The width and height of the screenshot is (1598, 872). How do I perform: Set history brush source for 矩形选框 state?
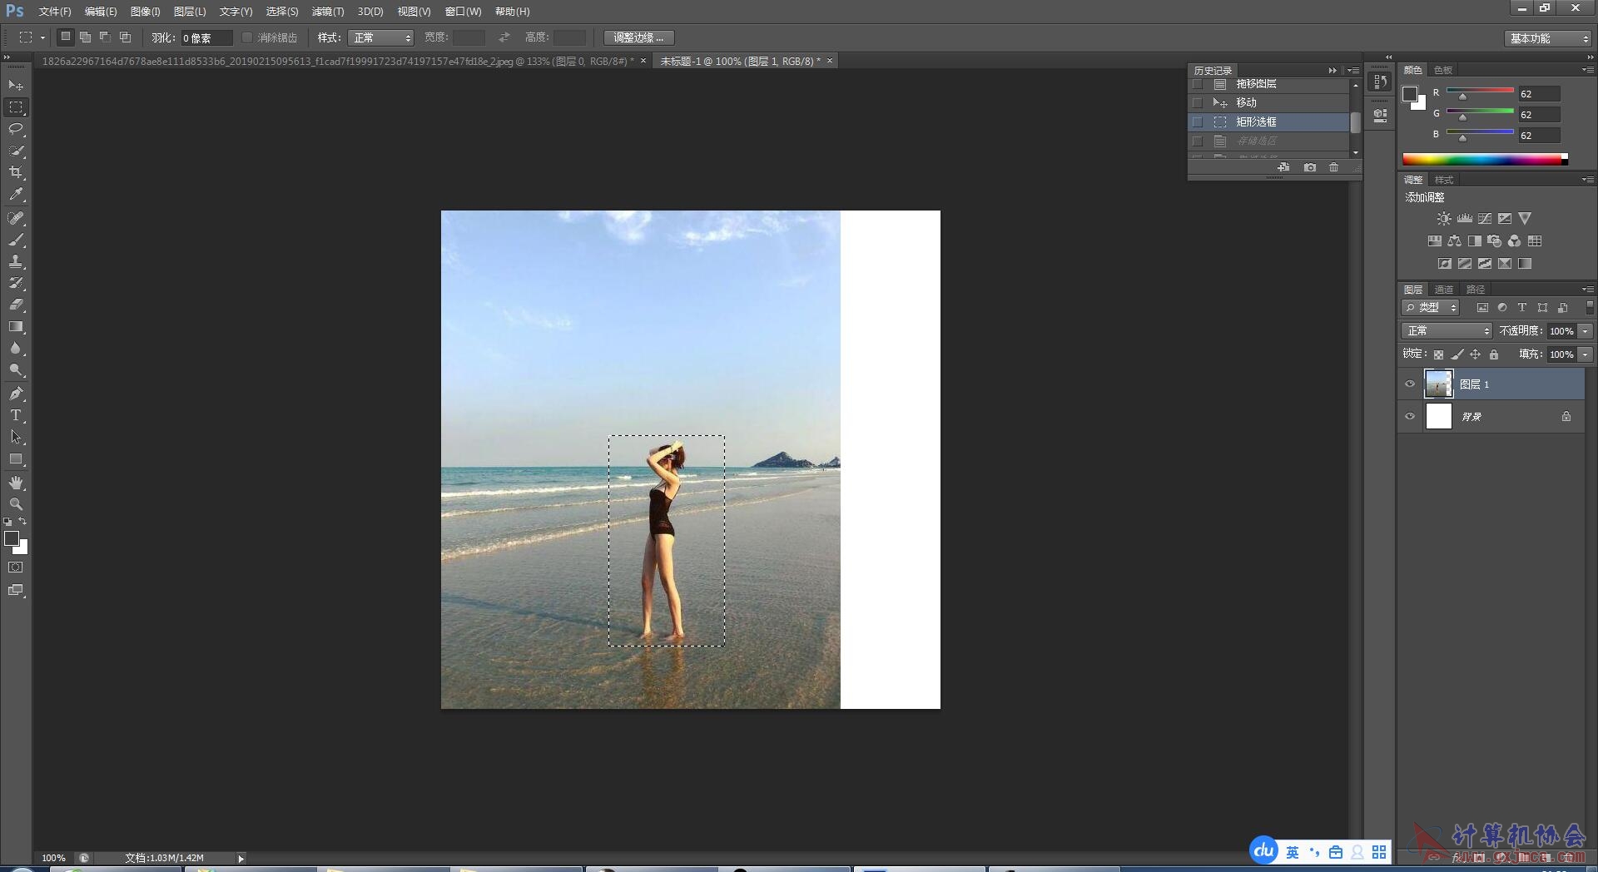click(1198, 121)
